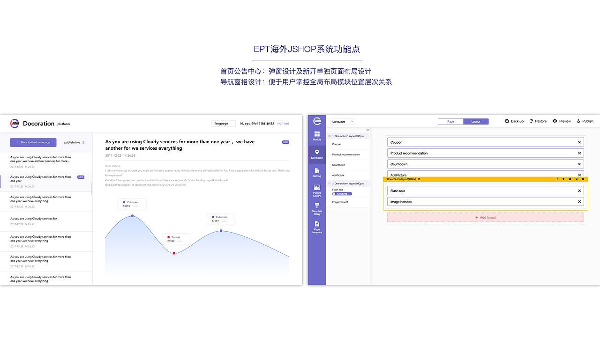
Task: Select Coupon in the navigation pane
Action: pos(337,144)
